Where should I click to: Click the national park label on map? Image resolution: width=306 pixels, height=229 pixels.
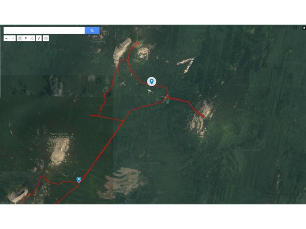pos(59,135)
